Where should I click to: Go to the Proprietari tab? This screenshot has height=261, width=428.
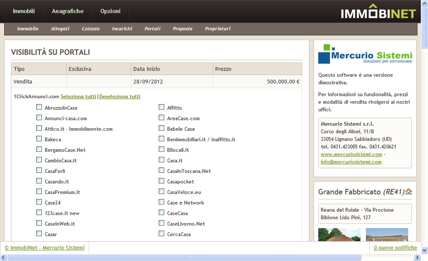[x=217, y=29]
